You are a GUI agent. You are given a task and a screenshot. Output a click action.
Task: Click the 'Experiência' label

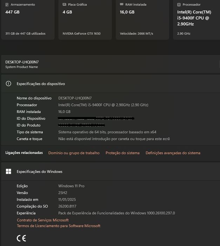26,213
